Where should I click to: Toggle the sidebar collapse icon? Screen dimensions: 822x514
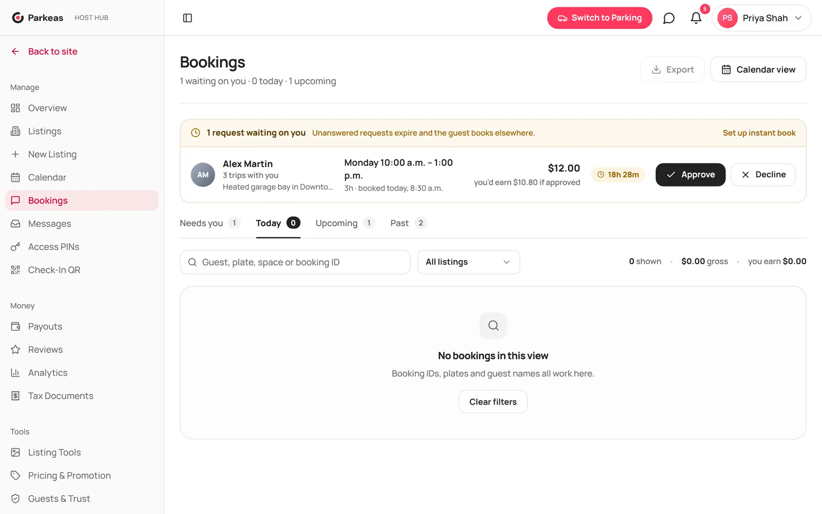click(x=188, y=18)
